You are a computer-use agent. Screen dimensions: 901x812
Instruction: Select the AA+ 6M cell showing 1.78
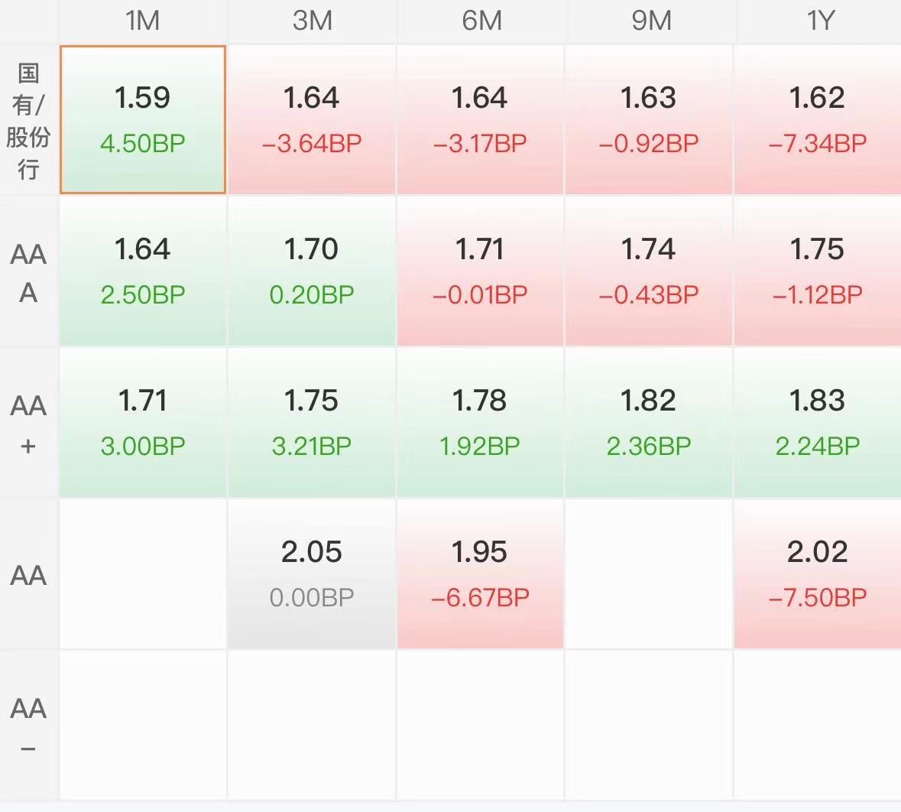click(x=481, y=422)
